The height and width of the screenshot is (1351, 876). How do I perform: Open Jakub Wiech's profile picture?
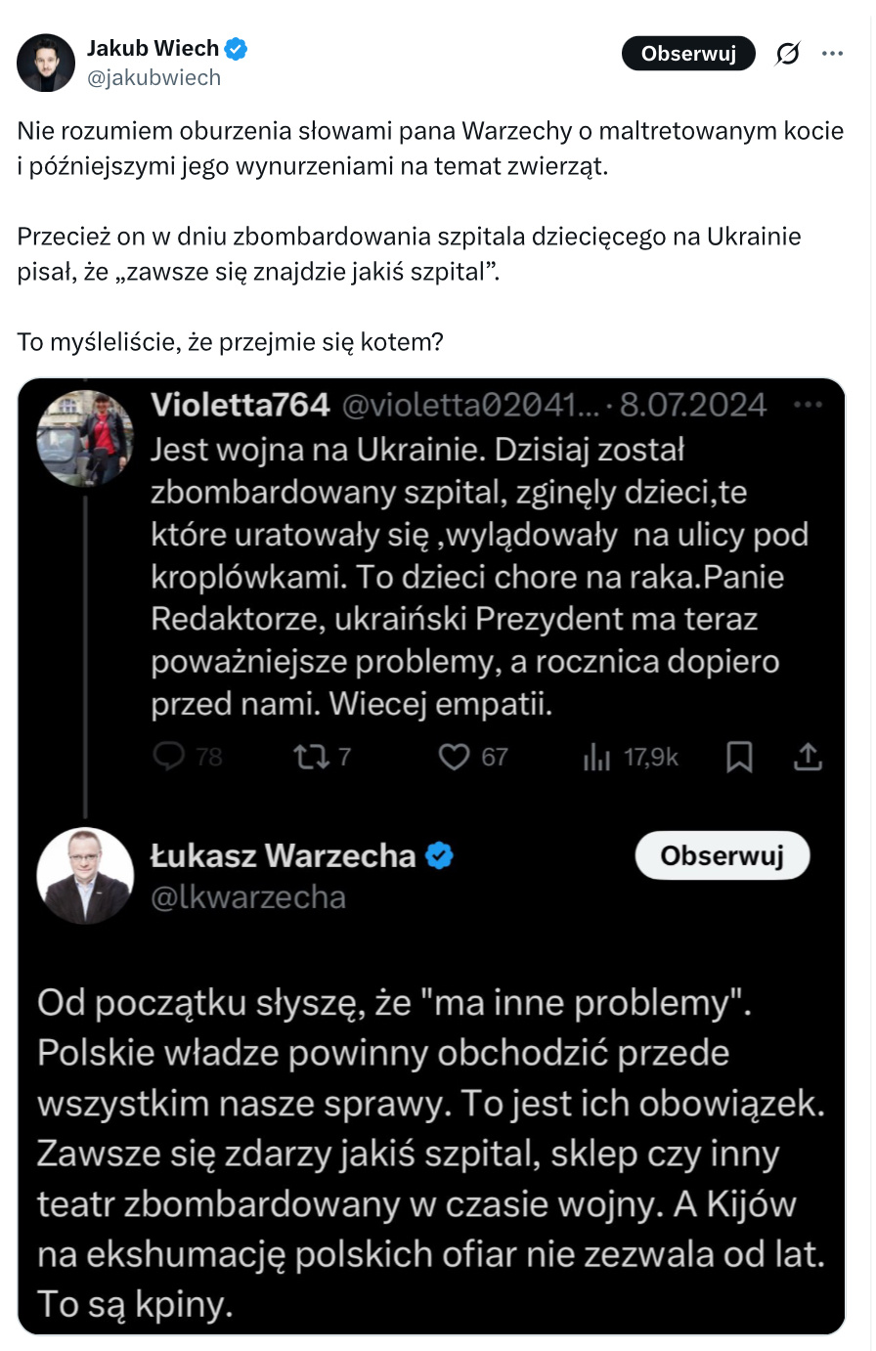46,63
